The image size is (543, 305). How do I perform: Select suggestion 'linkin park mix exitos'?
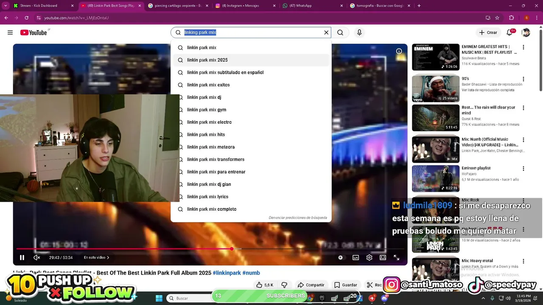tap(251, 85)
